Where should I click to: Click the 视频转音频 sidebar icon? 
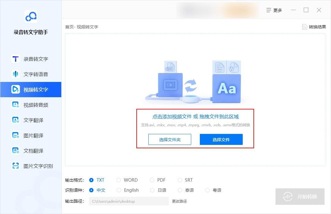[16, 105]
